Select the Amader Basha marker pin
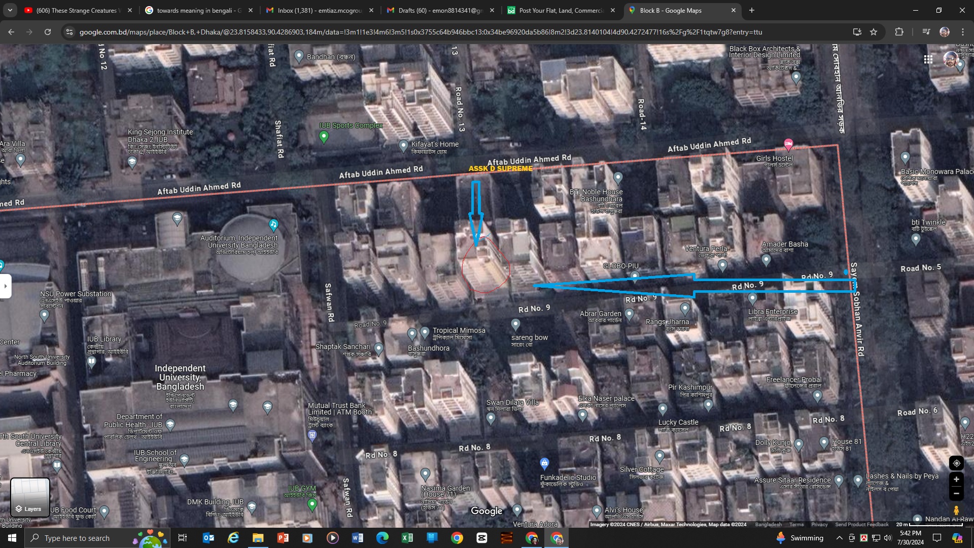 click(766, 260)
